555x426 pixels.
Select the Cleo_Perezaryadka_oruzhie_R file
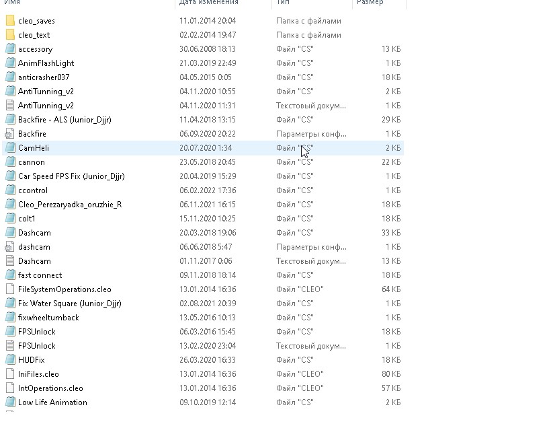[x=69, y=205]
